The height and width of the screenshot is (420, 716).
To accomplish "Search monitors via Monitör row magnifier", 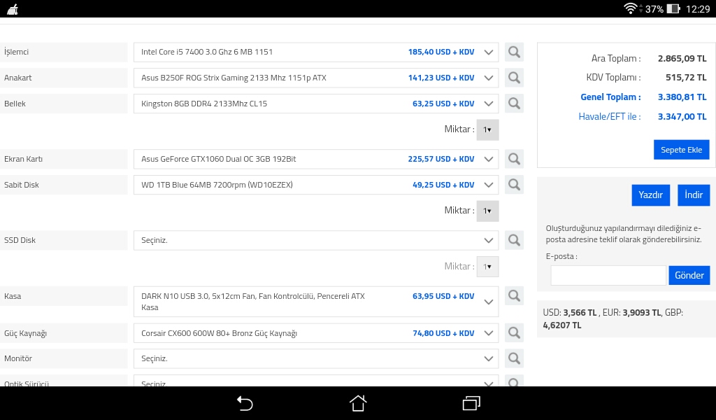I will click(514, 359).
